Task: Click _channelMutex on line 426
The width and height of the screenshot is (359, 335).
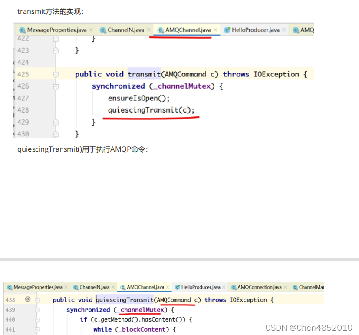Action: 182,86
